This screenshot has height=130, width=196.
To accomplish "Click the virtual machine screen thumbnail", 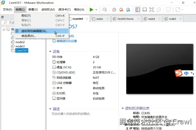I will [160, 69].
